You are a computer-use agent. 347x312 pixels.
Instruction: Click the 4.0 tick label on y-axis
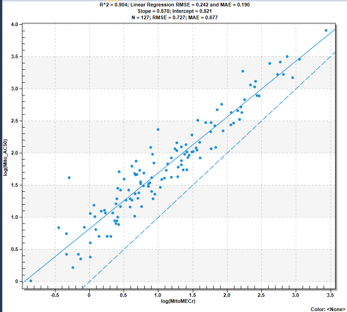[15, 24]
